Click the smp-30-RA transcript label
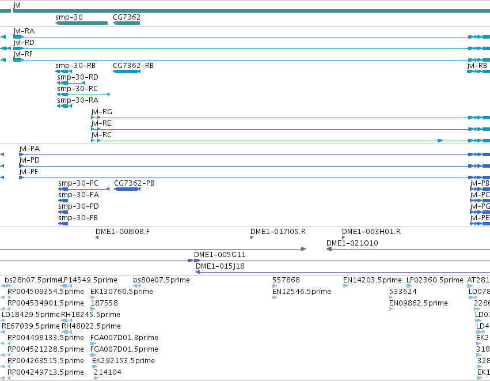This screenshot has height=381, width=490. pos(78,100)
